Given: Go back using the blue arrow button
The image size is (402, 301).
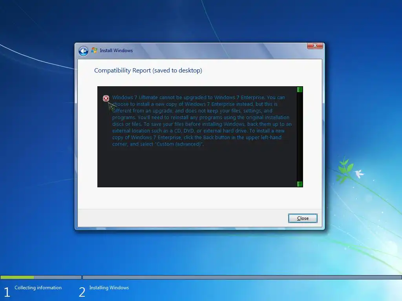Looking at the screenshot, I should tap(83, 51).
